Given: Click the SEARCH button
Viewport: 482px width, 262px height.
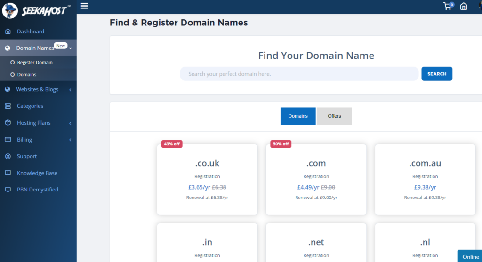Looking at the screenshot, I should [437, 74].
